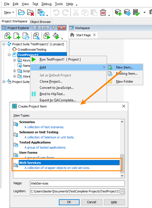Choose New Folder from submenu

pos(125,82)
